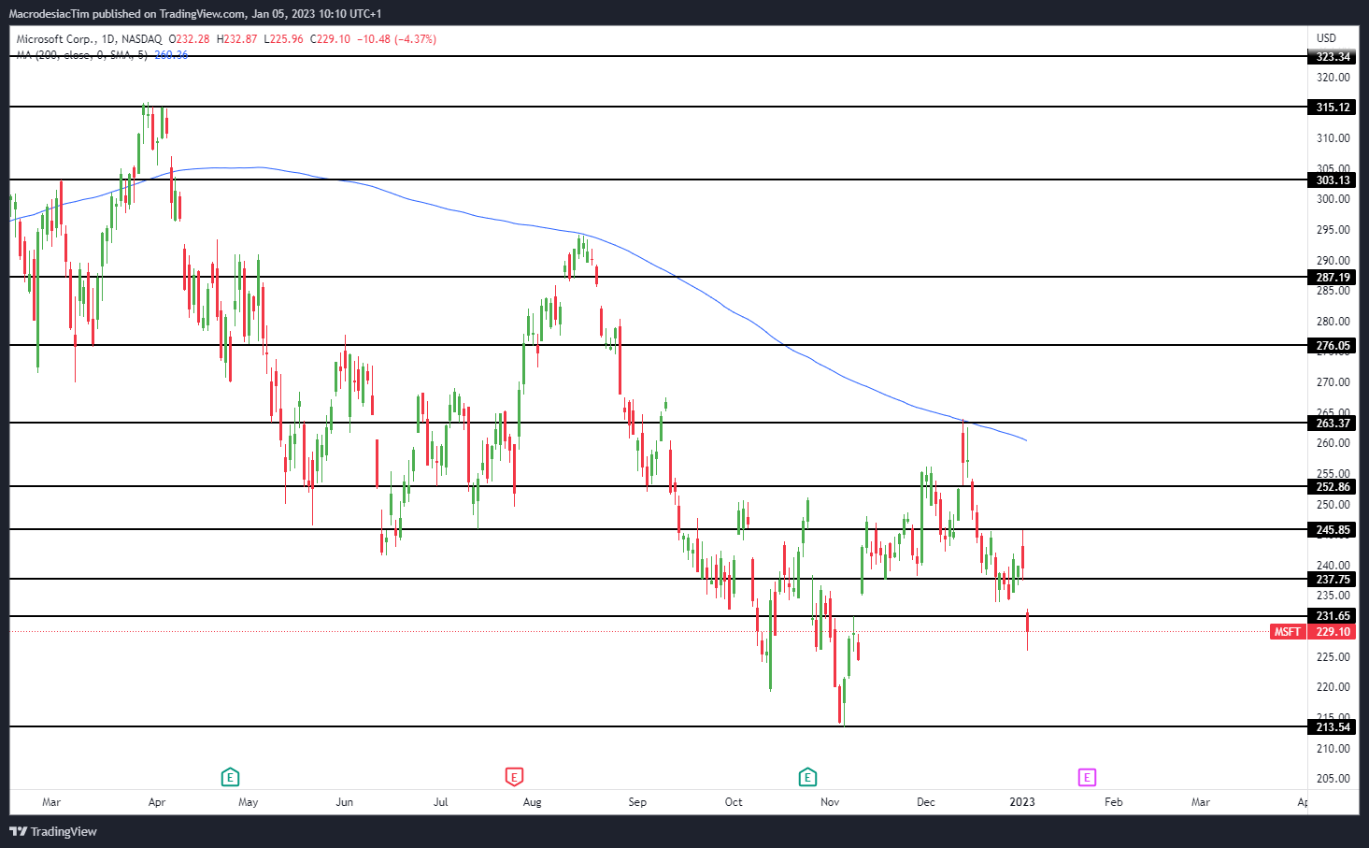
Task: Click the 220.00 price axis value
Action: coord(1333,687)
